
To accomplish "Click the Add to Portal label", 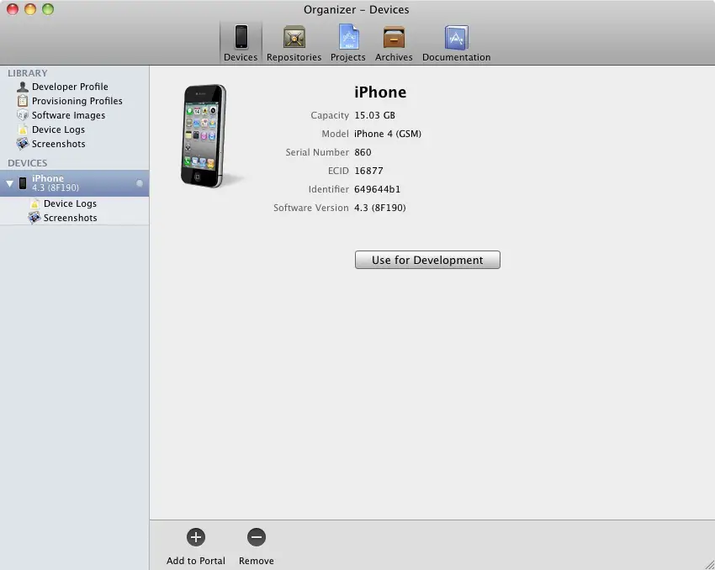I will pyautogui.click(x=195, y=560).
